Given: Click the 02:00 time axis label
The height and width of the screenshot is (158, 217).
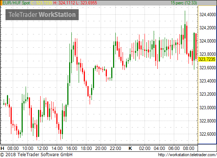Looking at the screenshot, I should (145, 148).
